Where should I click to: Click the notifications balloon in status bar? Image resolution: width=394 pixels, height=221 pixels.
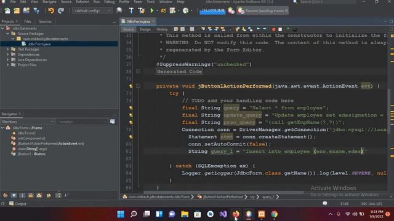[324, 204]
